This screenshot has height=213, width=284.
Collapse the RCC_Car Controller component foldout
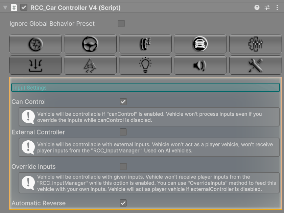point(5,7)
